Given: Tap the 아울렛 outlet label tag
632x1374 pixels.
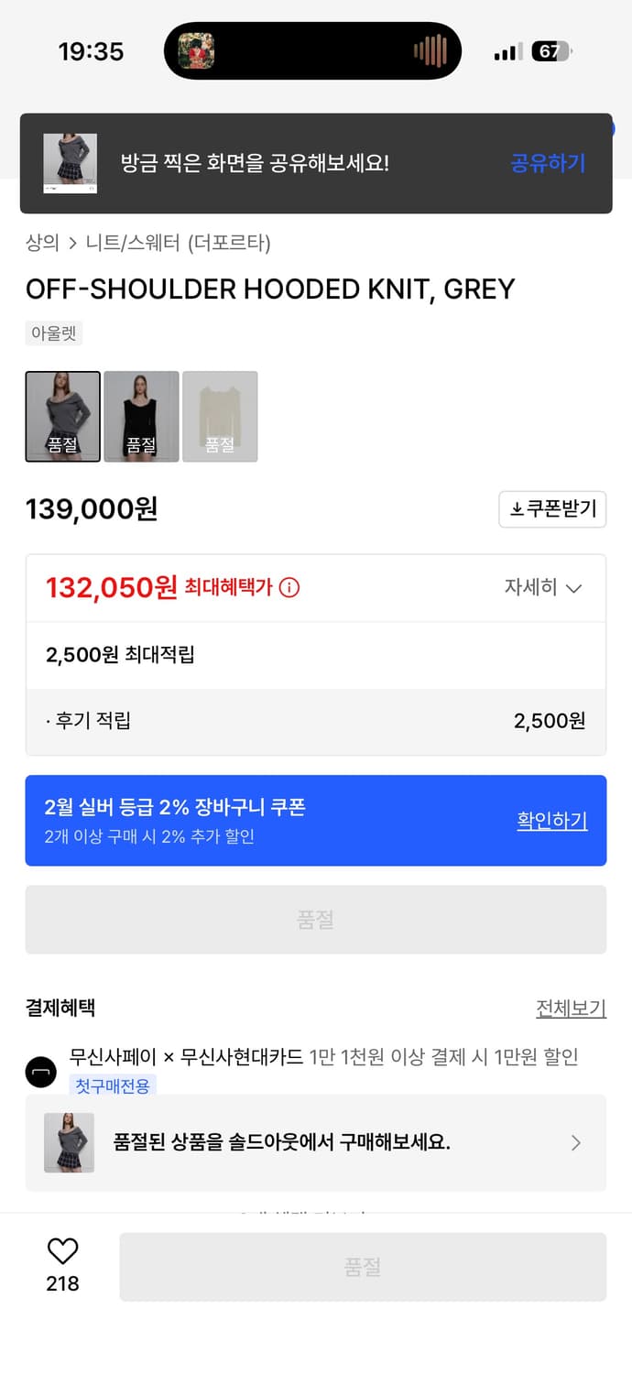Looking at the screenshot, I should coord(53,333).
